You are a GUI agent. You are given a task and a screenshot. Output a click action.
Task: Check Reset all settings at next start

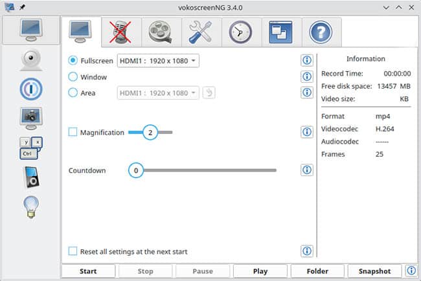point(73,251)
